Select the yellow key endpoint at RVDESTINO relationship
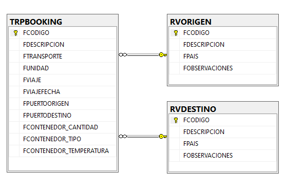286x190 pixels. [163, 137]
